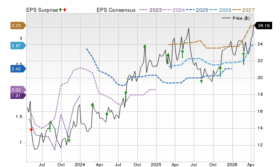Click the black 26.19 price badge
Viewport: 280px width, 167px height.
coord(263,26)
